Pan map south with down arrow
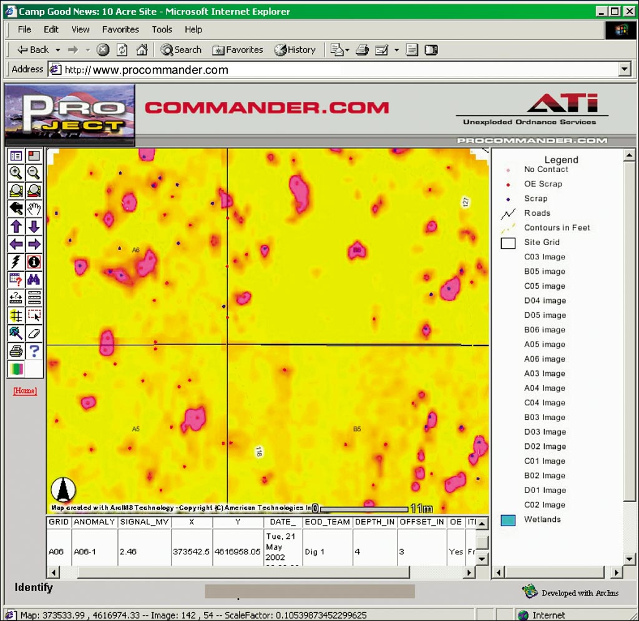Screen dimensions: 639x621 (x=34, y=226)
